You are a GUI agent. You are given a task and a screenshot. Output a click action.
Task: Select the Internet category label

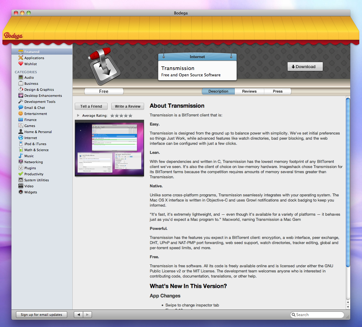pyautogui.click(x=31, y=138)
